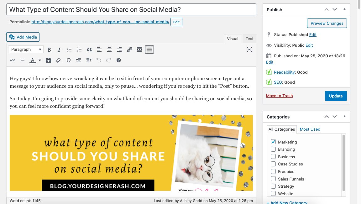Click the blue Update button
The image size is (361, 204).
(336, 96)
